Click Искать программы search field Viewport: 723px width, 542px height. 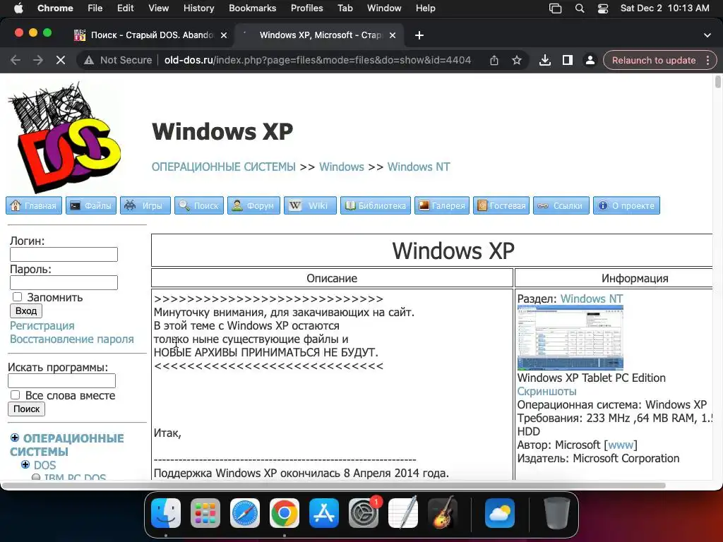pyautogui.click(x=62, y=380)
